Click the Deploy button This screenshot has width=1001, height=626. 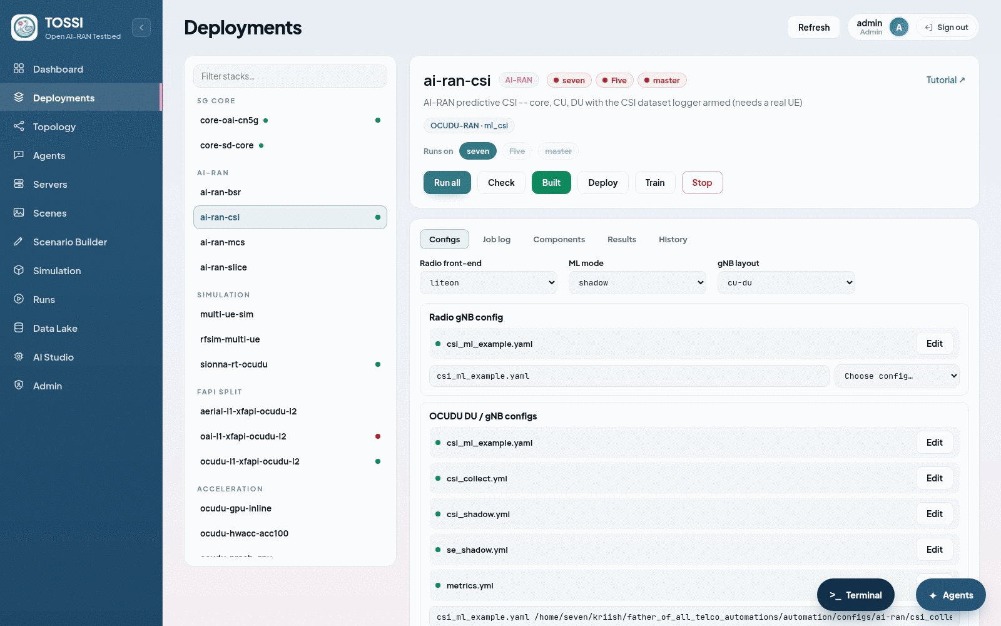point(603,182)
